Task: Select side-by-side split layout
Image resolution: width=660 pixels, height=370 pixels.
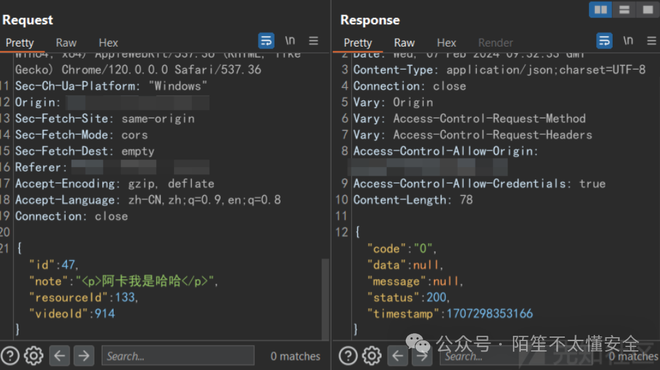Action: [x=600, y=9]
